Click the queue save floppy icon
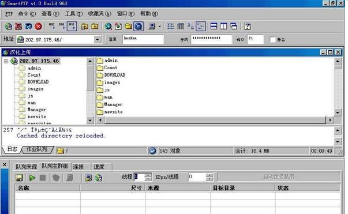 20,178
